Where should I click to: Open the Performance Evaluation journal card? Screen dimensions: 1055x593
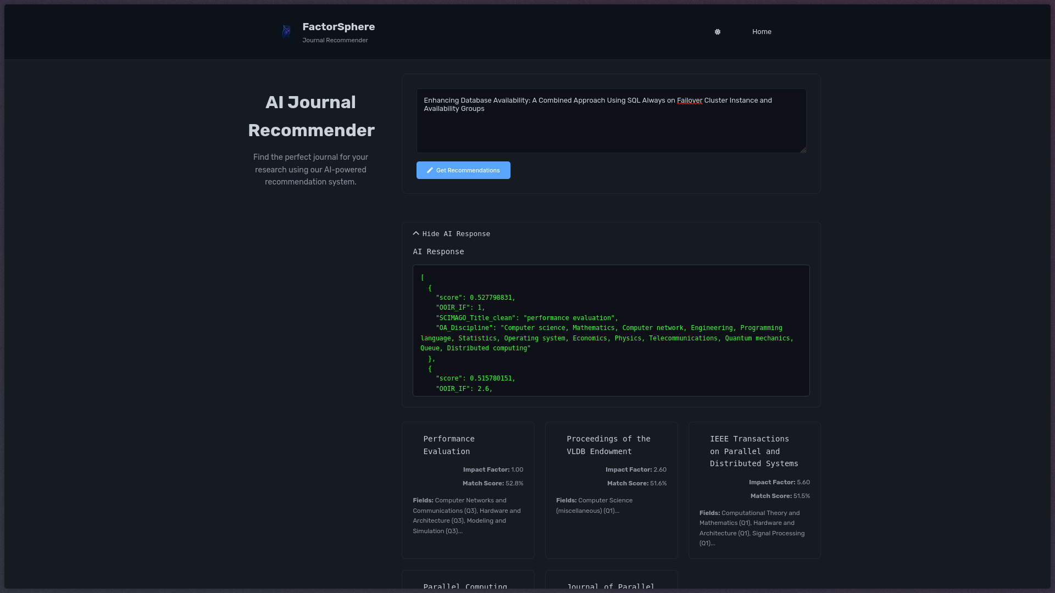(x=448, y=445)
